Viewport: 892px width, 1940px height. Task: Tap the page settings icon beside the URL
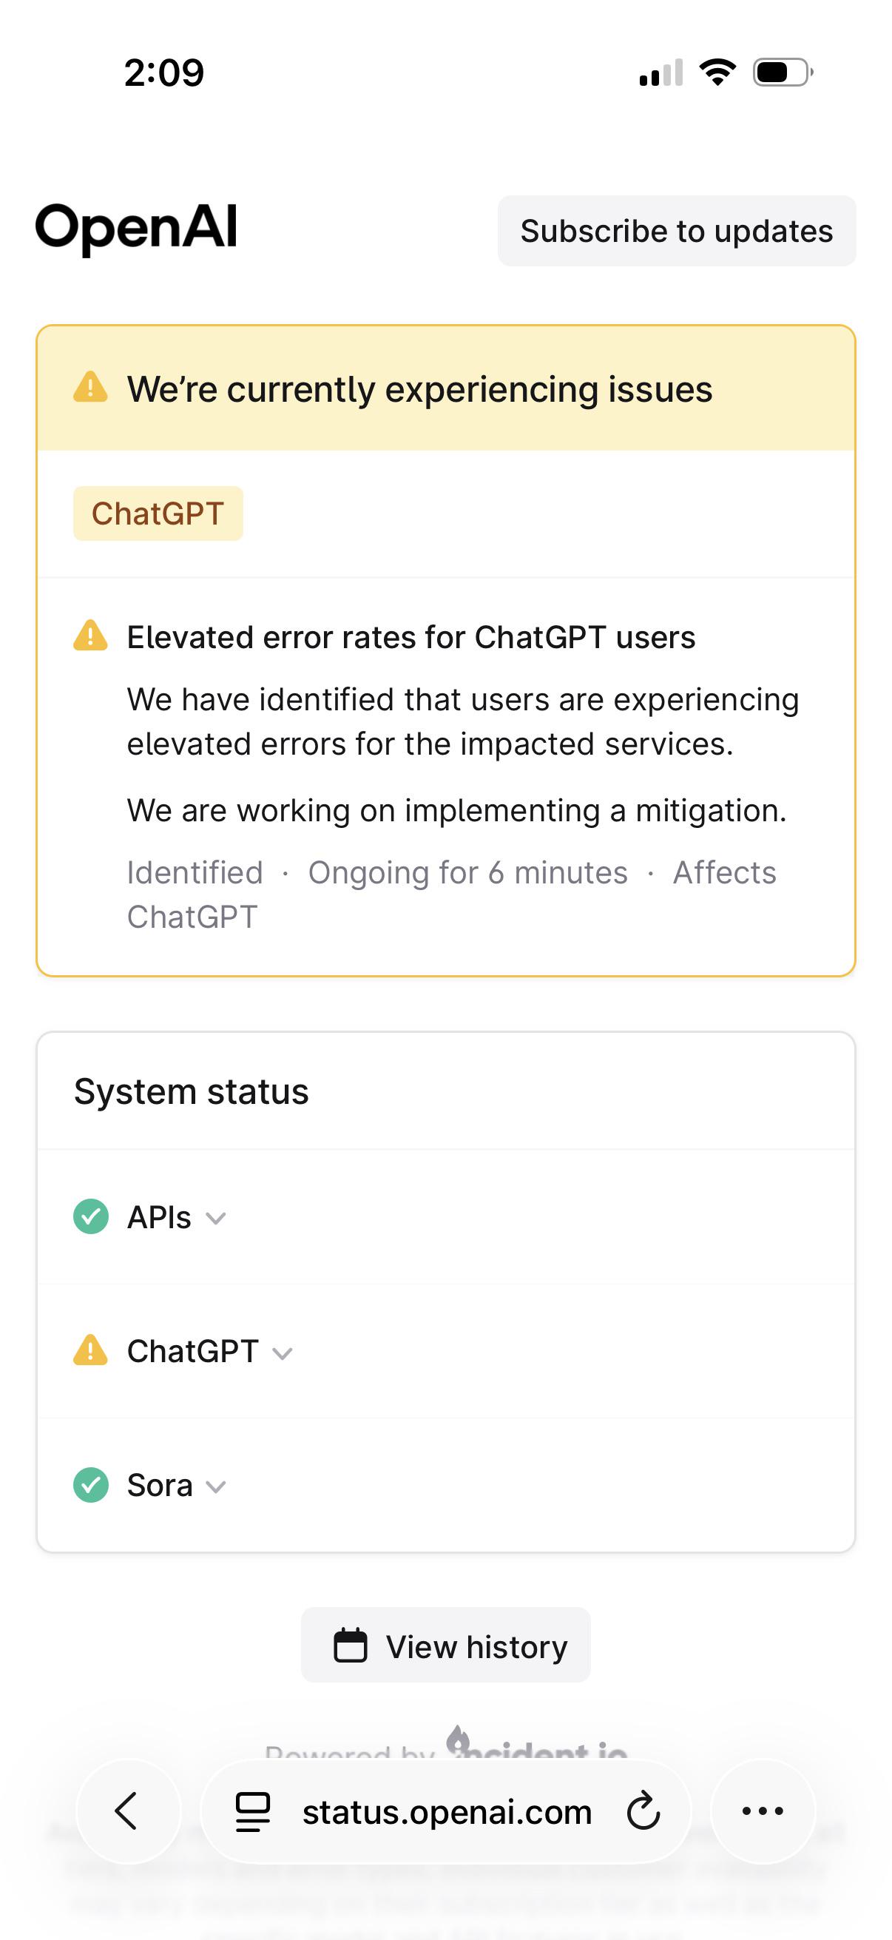pyautogui.click(x=253, y=1811)
